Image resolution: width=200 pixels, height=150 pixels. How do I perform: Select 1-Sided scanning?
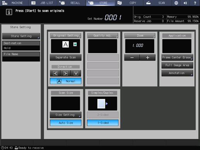(x=103, y=123)
